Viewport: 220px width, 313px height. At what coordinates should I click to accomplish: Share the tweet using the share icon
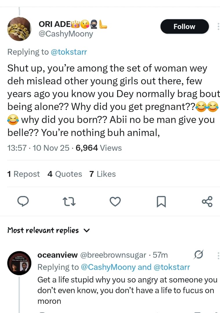[x=207, y=201]
